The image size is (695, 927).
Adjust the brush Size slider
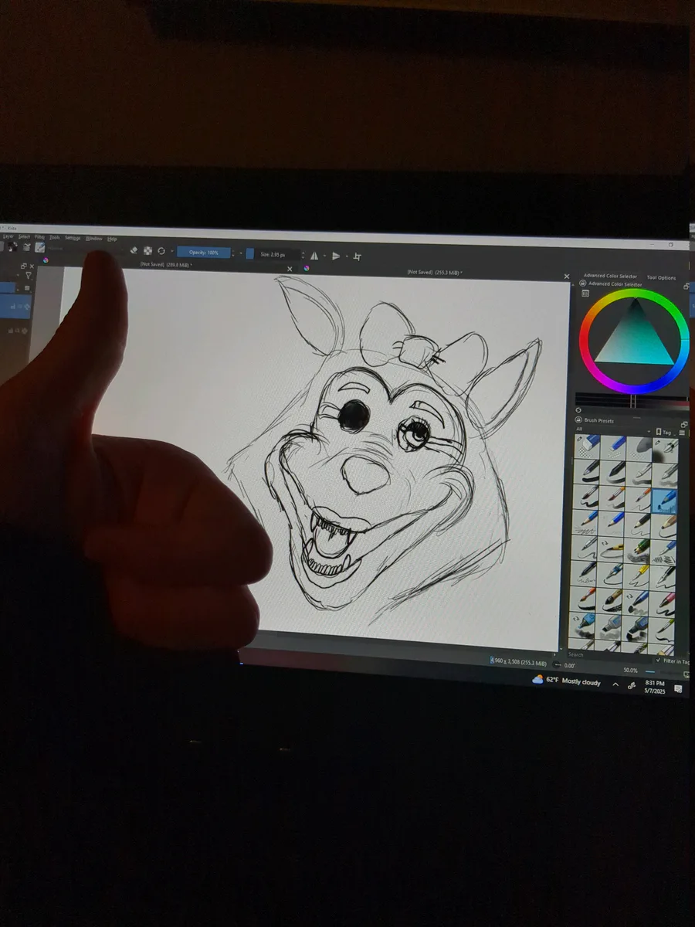(x=273, y=254)
